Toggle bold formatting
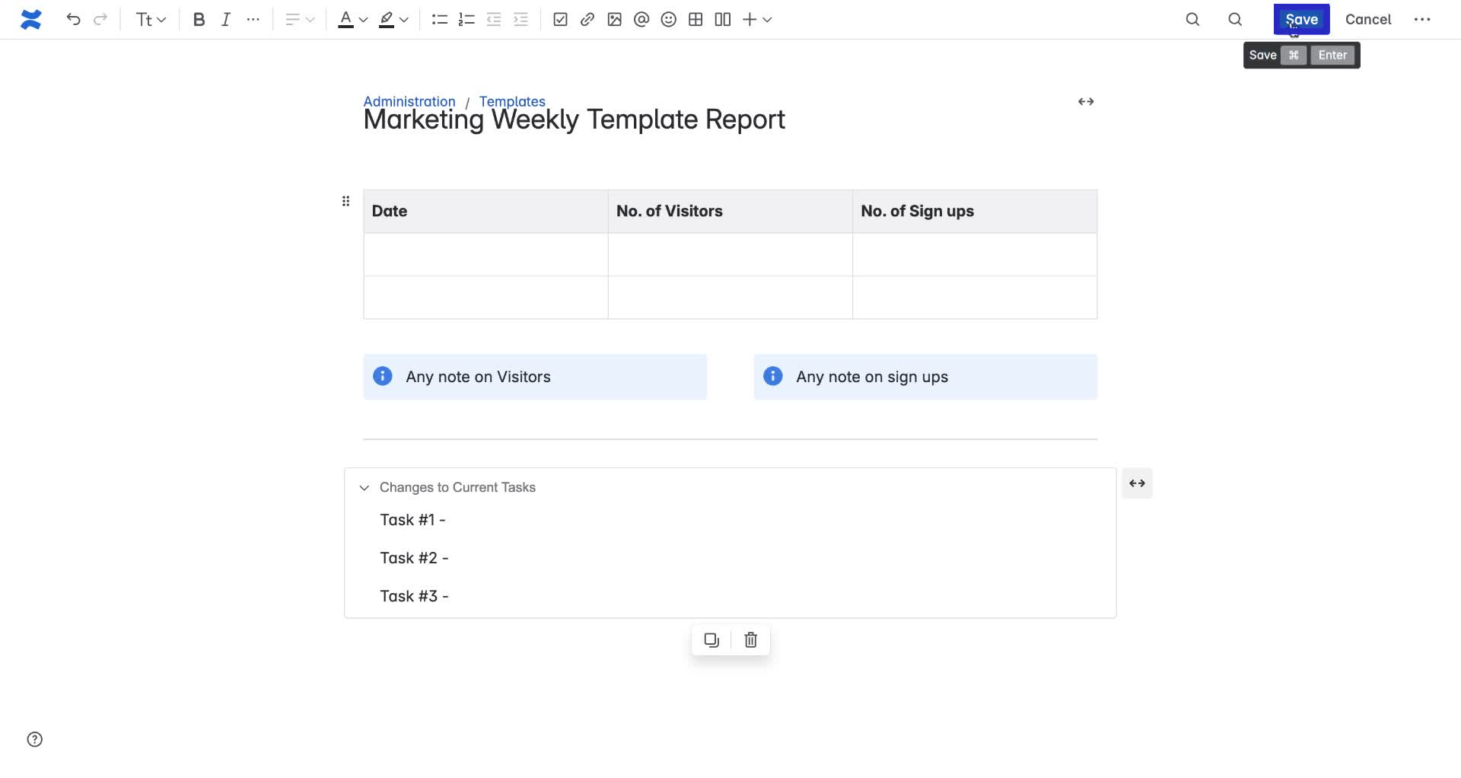1461x778 pixels. 199,20
